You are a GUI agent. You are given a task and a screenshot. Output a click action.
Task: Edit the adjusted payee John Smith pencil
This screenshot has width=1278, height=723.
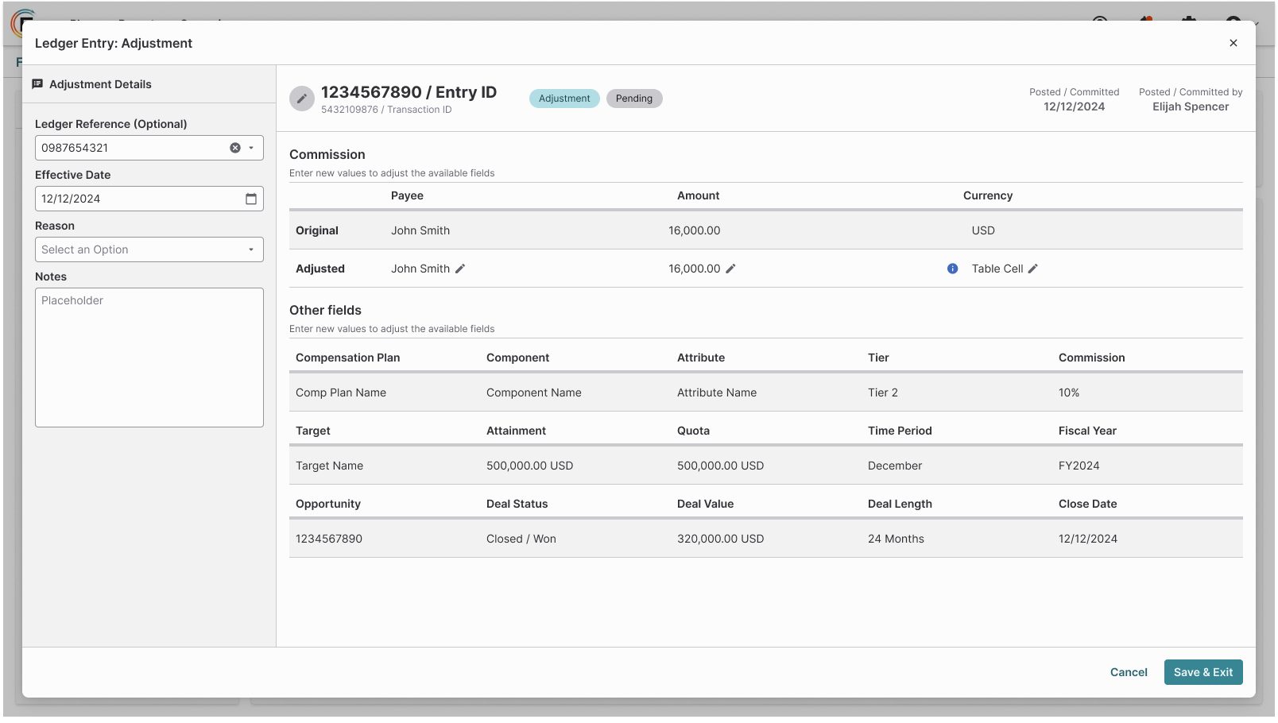[x=460, y=269]
